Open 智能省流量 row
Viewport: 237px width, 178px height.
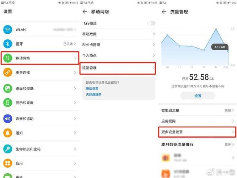coord(198,110)
